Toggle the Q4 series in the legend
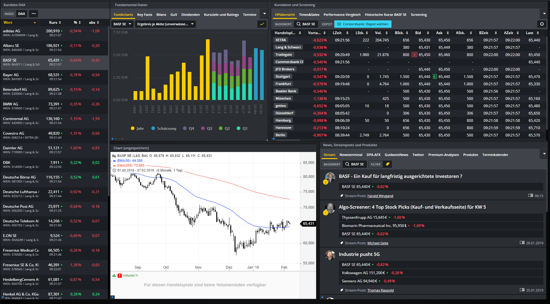Image resolution: width=550 pixels, height=304 pixels. click(x=188, y=129)
